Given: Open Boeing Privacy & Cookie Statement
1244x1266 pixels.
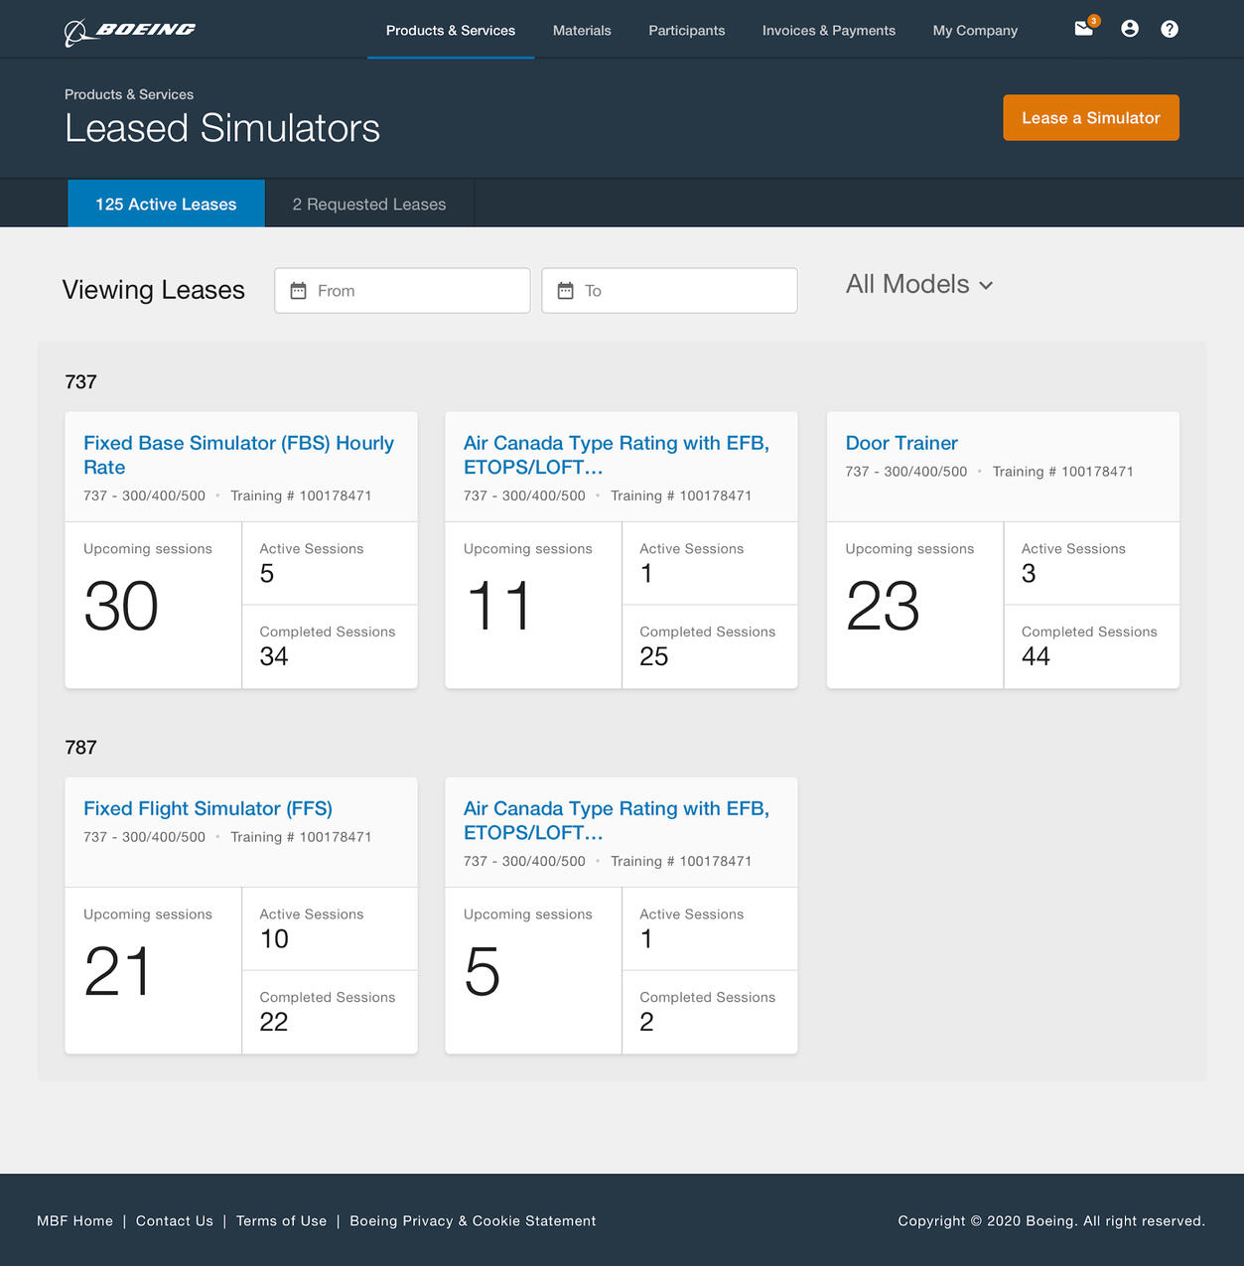Looking at the screenshot, I should [473, 1221].
